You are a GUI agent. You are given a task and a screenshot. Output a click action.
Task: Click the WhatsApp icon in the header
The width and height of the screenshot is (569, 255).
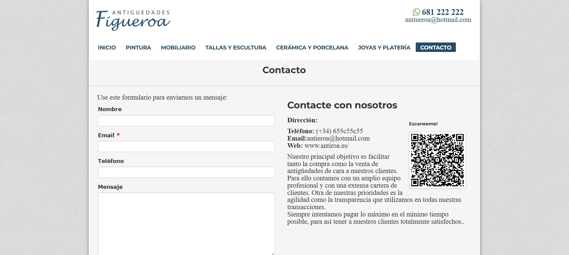click(416, 12)
